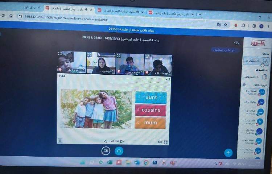Open the browser profile avatar
The image size is (272, 174).
pyautogui.click(x=261, y=26)
